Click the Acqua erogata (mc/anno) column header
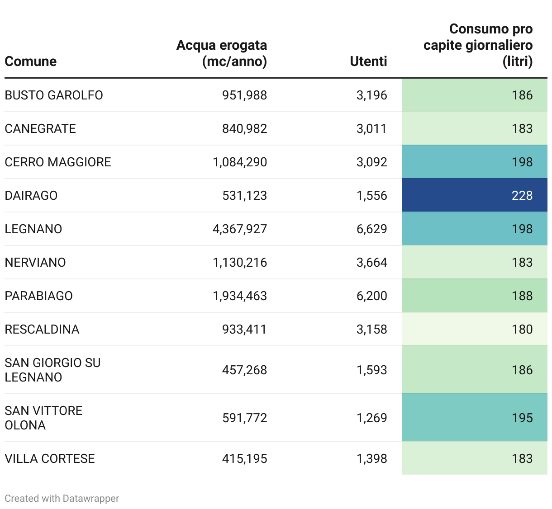 (222, 53)
